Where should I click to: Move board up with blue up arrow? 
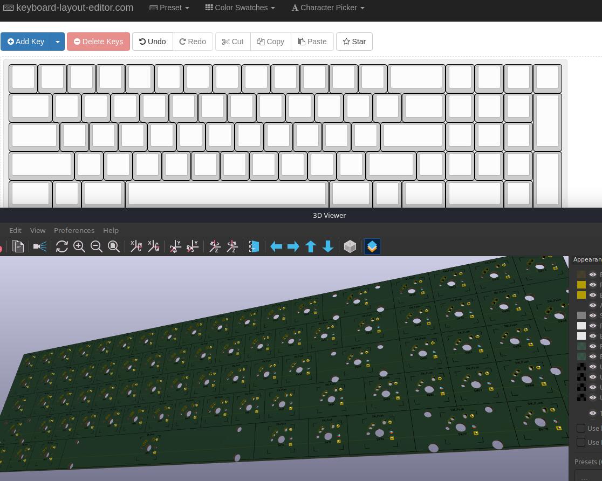click(x=311, y=246)
